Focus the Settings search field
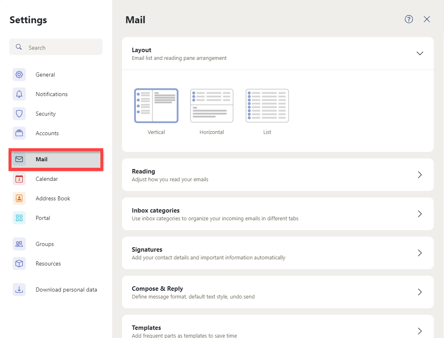Screen dimensions: 444x338 pos(56,47)
